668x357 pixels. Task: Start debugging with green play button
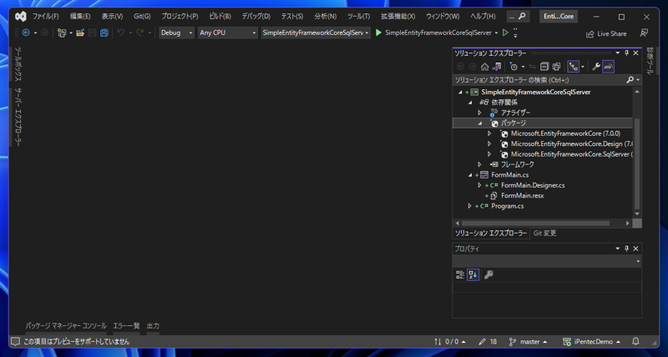click(378, 33)
